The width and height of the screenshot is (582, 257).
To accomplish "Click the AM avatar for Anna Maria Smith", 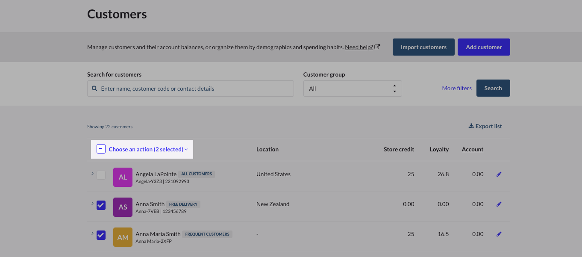I will tap(123, 237).
